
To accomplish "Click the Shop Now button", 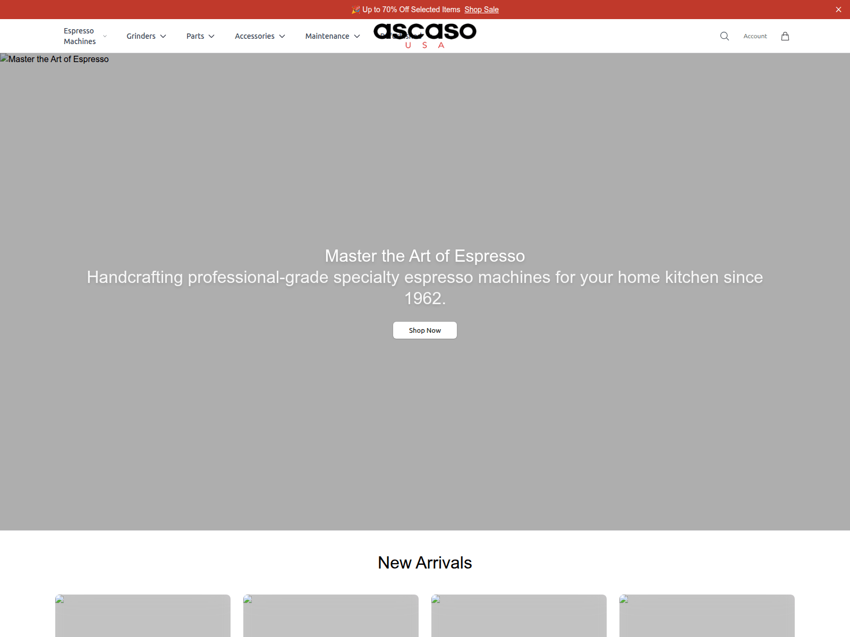I will pos(425,330).
